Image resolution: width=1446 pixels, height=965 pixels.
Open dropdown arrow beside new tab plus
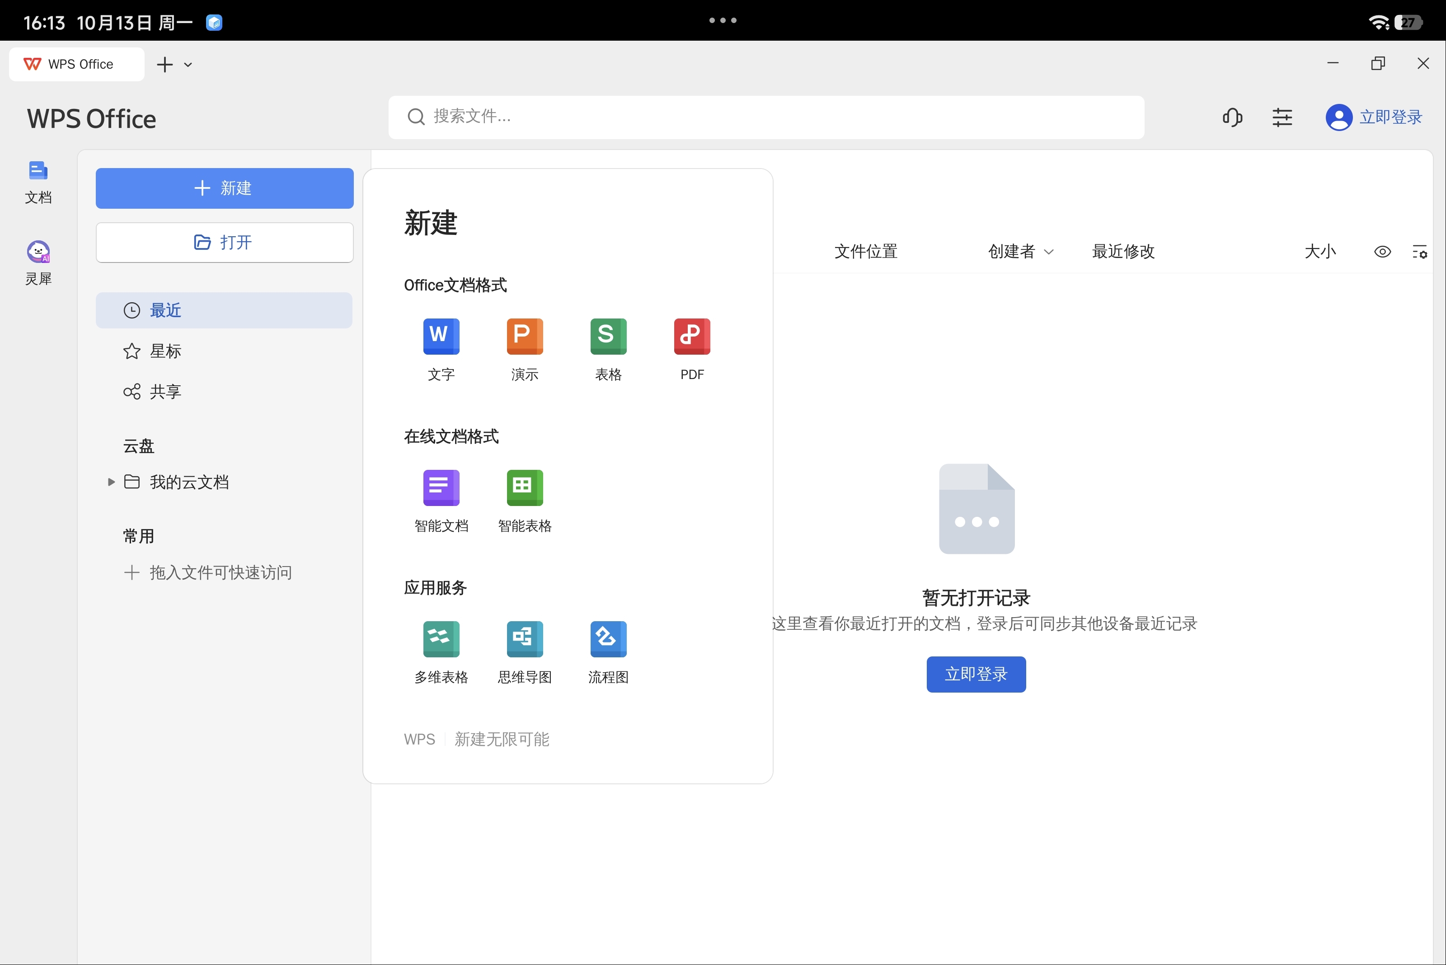tap(188, 65)
